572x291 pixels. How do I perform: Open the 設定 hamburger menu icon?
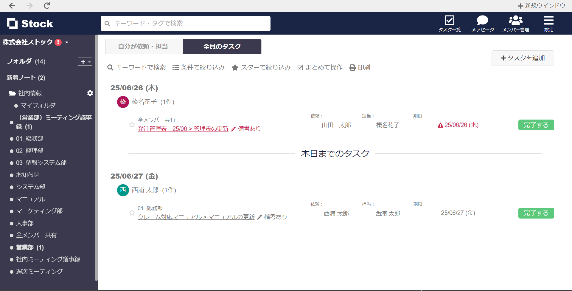(x=548, y=21)
